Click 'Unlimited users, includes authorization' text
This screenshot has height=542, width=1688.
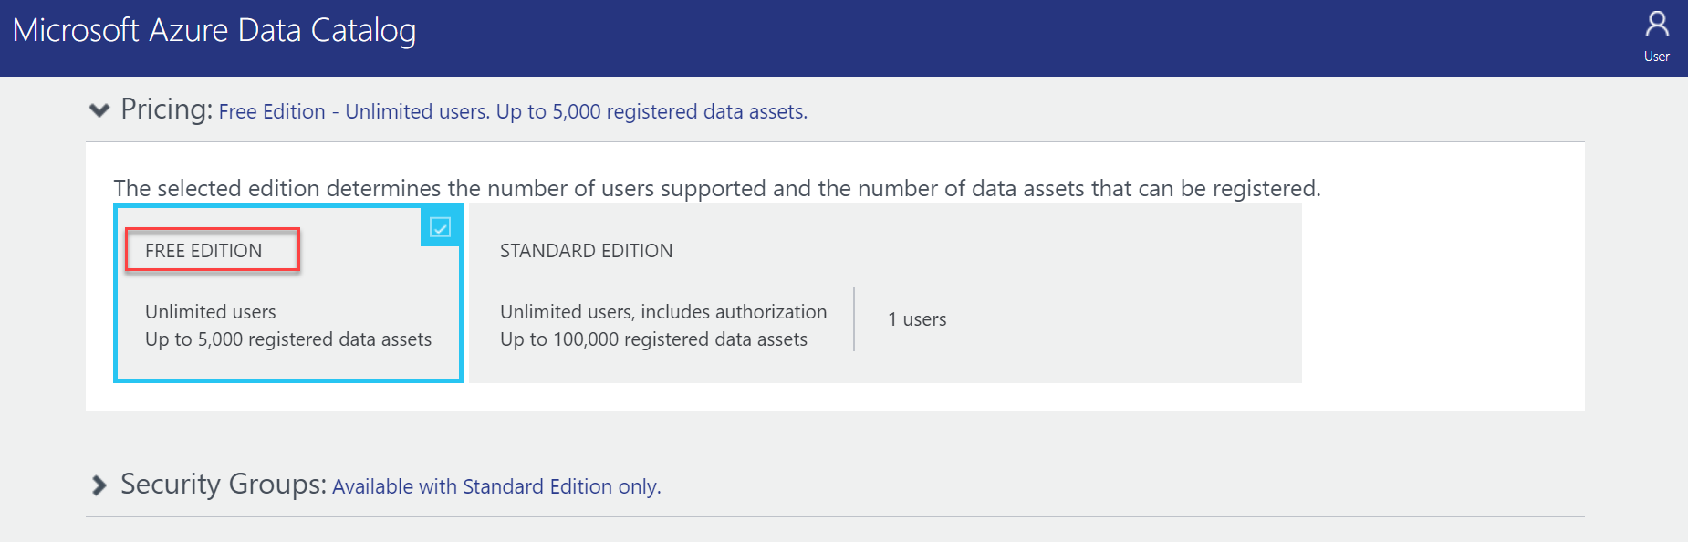[x=663, y=312]
